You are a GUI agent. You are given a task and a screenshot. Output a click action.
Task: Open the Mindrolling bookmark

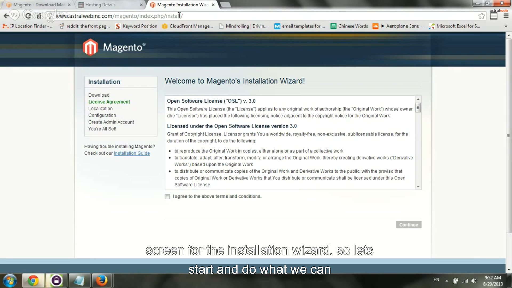coord(243,26)
